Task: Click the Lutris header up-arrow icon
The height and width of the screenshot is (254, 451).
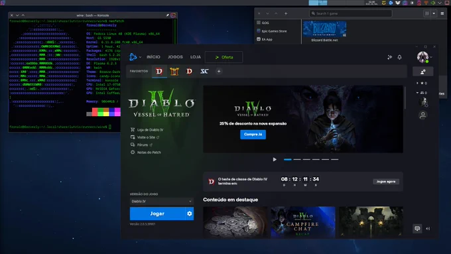Action: (x=276, y=13)
